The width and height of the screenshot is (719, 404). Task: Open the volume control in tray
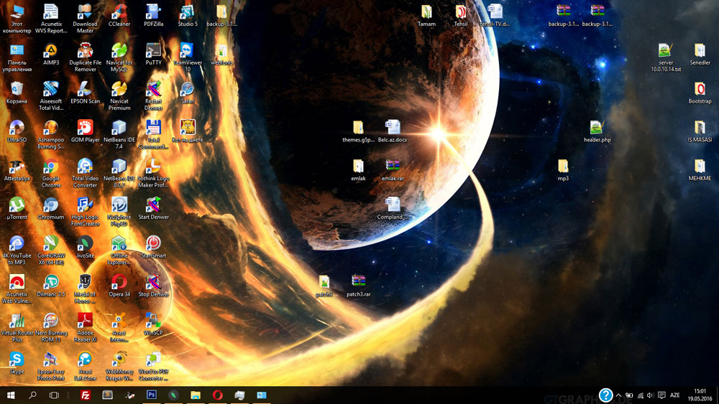coord(650,395)
